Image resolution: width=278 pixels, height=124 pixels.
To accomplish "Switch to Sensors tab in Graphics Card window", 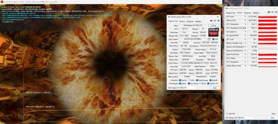I will pos(182,21).
